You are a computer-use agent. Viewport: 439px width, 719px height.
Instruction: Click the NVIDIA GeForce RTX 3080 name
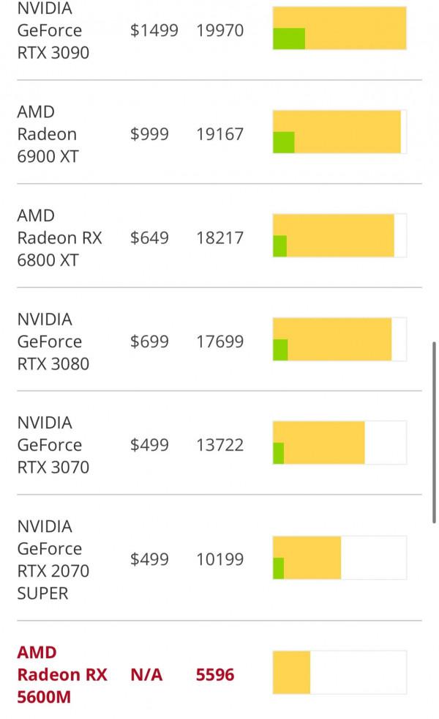tap(53, 342)
